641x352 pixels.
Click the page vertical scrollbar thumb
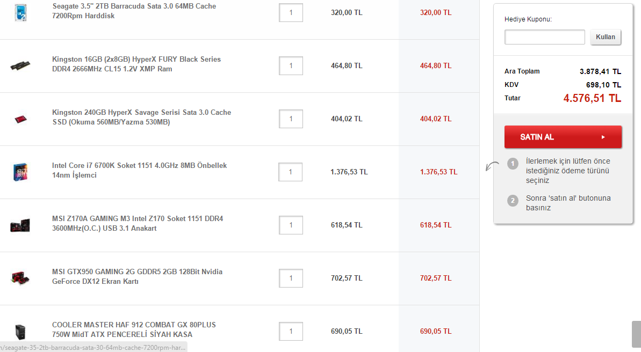click(x=636, y=334)
